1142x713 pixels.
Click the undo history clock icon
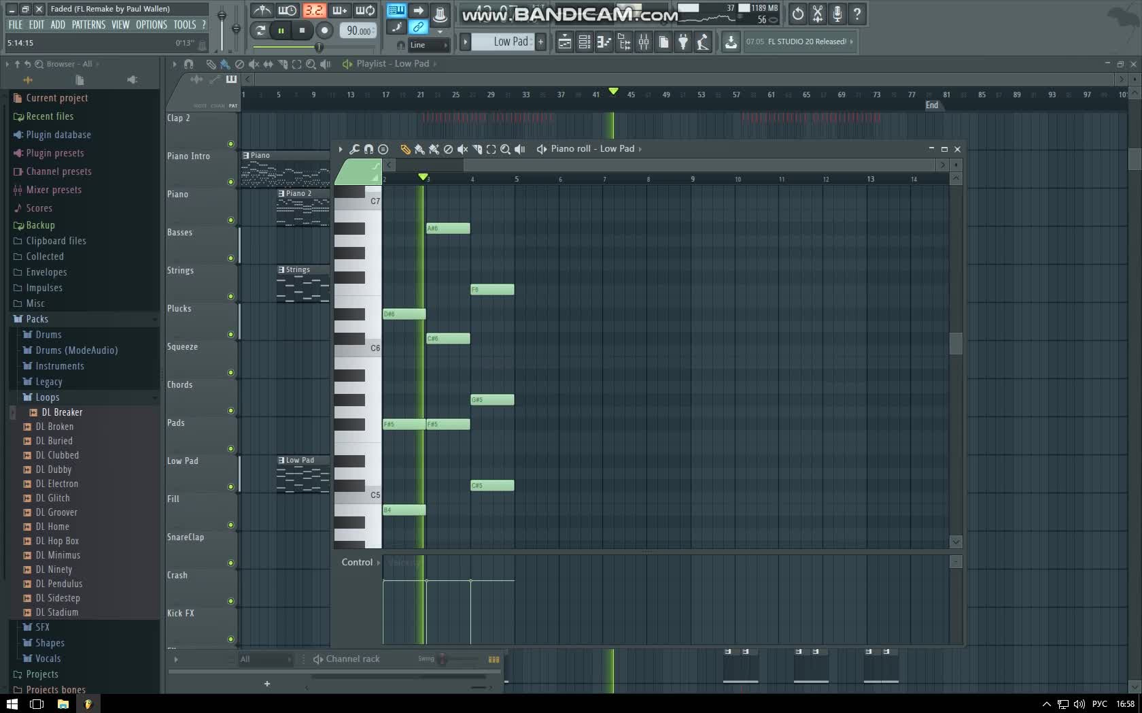point(798,14)
